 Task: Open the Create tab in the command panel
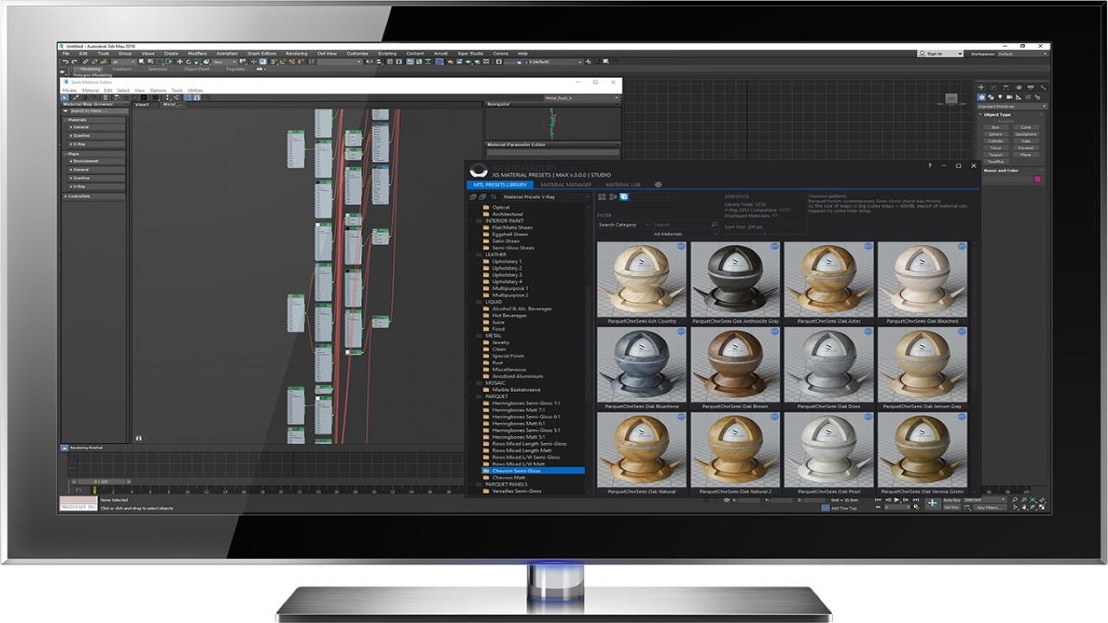pyautogui.click(x=982, y=87)
